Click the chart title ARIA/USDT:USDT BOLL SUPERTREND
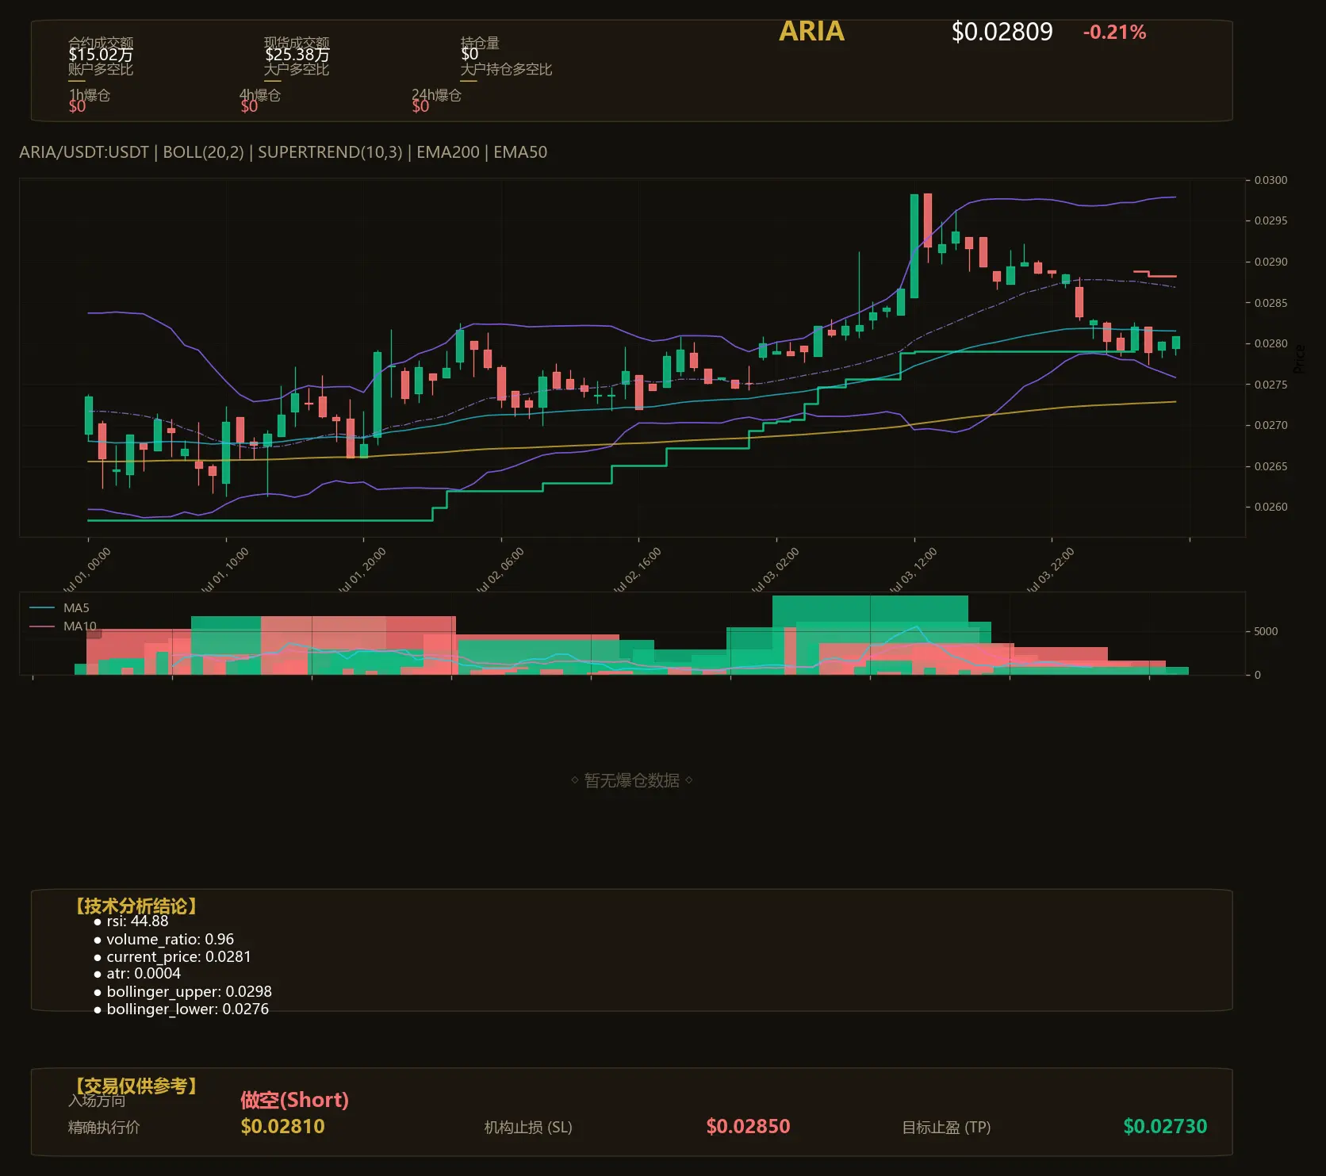The width and height of the screenshot is (1326, 1176). (283, 152)
